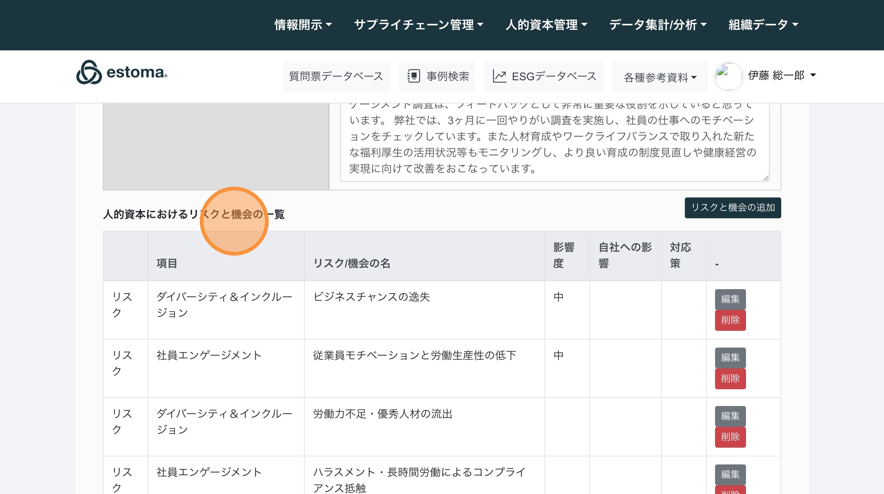
Task: Edit 労働力不足・優秀人材の流出 row
Action: tap(730, 416)
